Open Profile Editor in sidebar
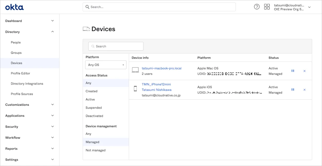The image size is (322, 166). pos(20,73)
